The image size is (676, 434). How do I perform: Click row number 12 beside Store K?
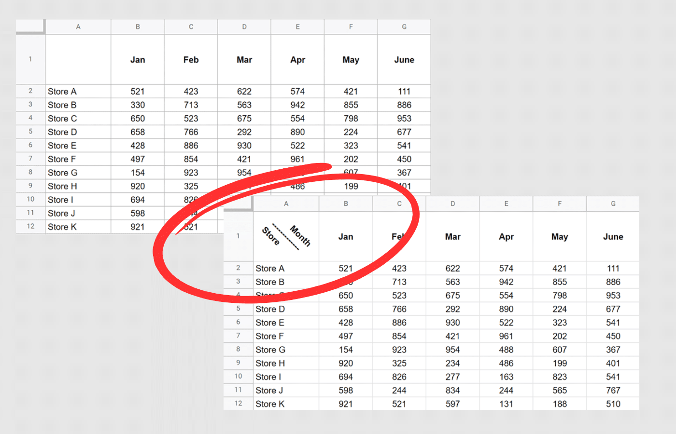[x=238, y=404]
